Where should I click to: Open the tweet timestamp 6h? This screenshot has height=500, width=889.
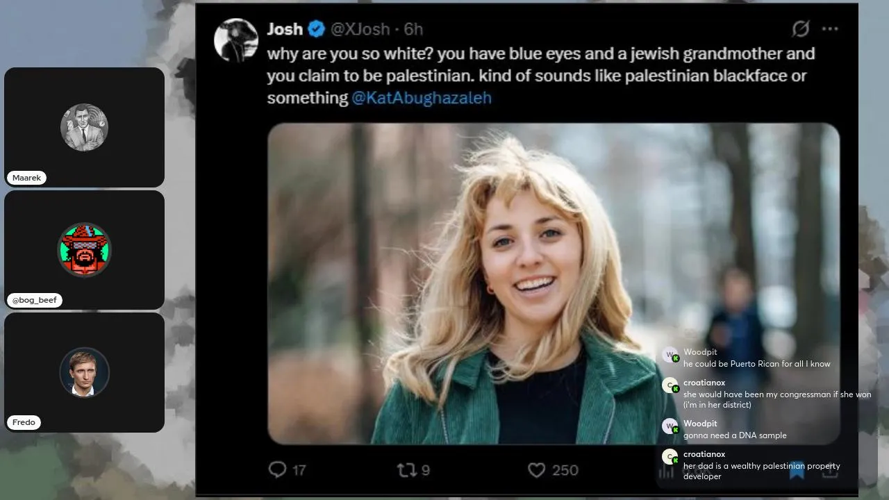click(413, 29)
